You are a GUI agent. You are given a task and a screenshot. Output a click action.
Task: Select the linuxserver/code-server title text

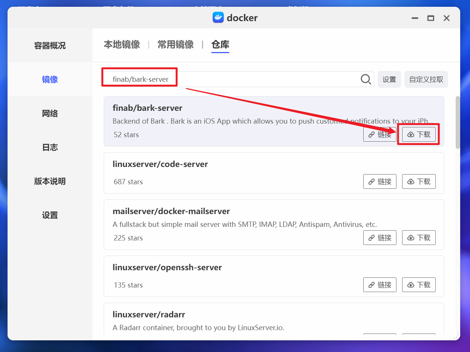(x=160, y=164)
